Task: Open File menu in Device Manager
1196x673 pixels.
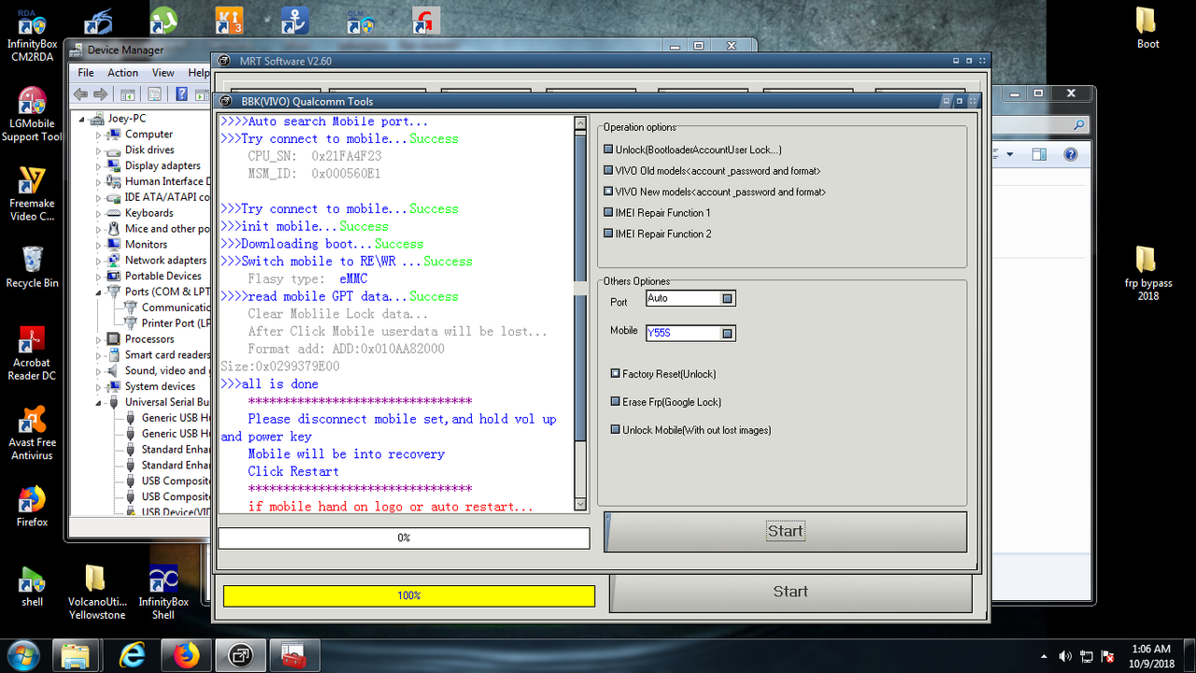Action: [x=86, y=73]
